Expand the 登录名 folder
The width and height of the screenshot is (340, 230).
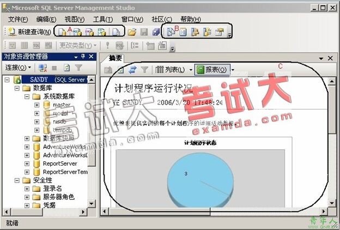(x=27, y=189)
